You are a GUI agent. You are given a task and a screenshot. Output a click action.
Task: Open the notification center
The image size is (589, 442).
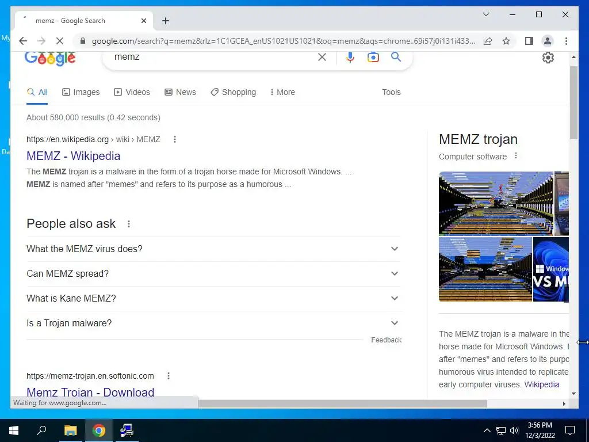point(570,430)
